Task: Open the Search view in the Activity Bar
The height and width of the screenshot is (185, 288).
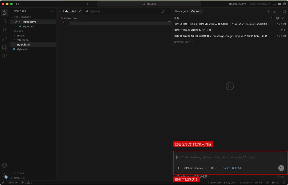Action: pos(4,21)
